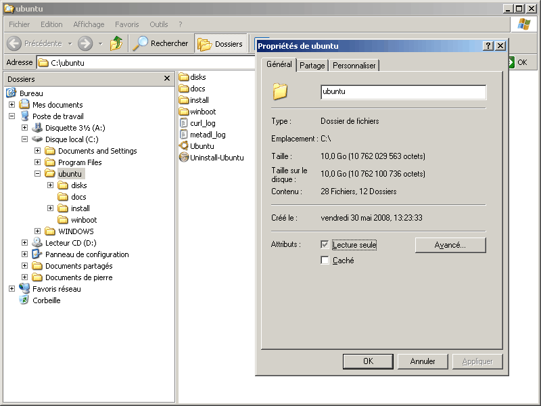Click the folder name field containing ubuntu

click(x=403, y=92)
